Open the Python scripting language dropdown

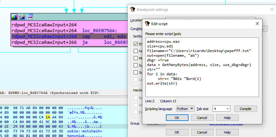[185, 108]
